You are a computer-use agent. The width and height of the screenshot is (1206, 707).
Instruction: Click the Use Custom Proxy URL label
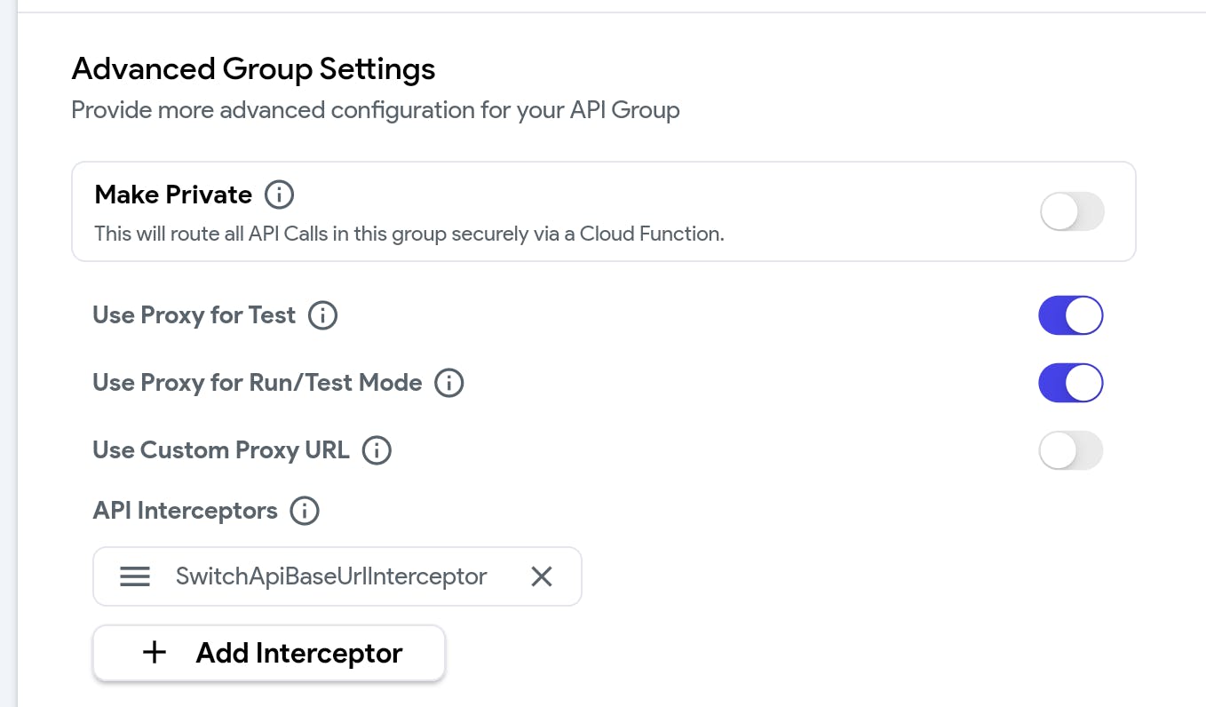(220, 450)
